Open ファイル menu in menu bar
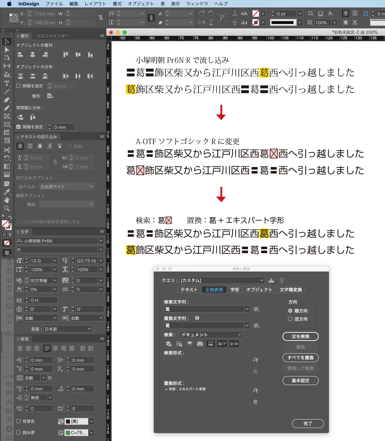 (x=54, y=4)
